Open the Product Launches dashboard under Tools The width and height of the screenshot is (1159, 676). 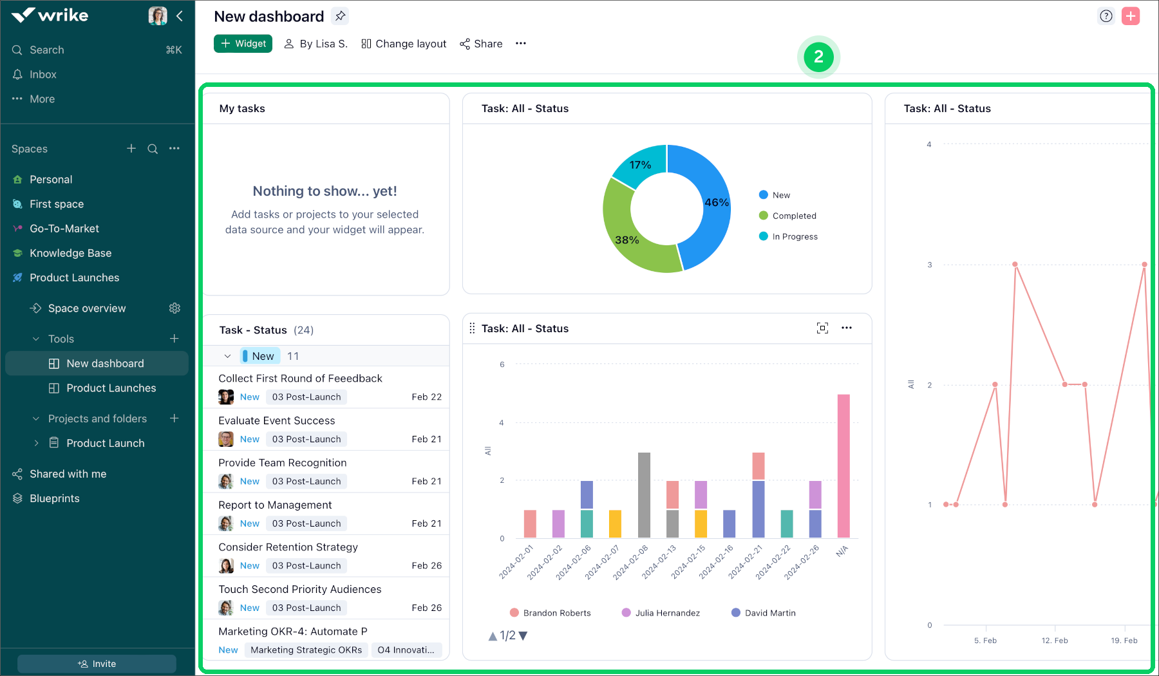coord(110,388)
